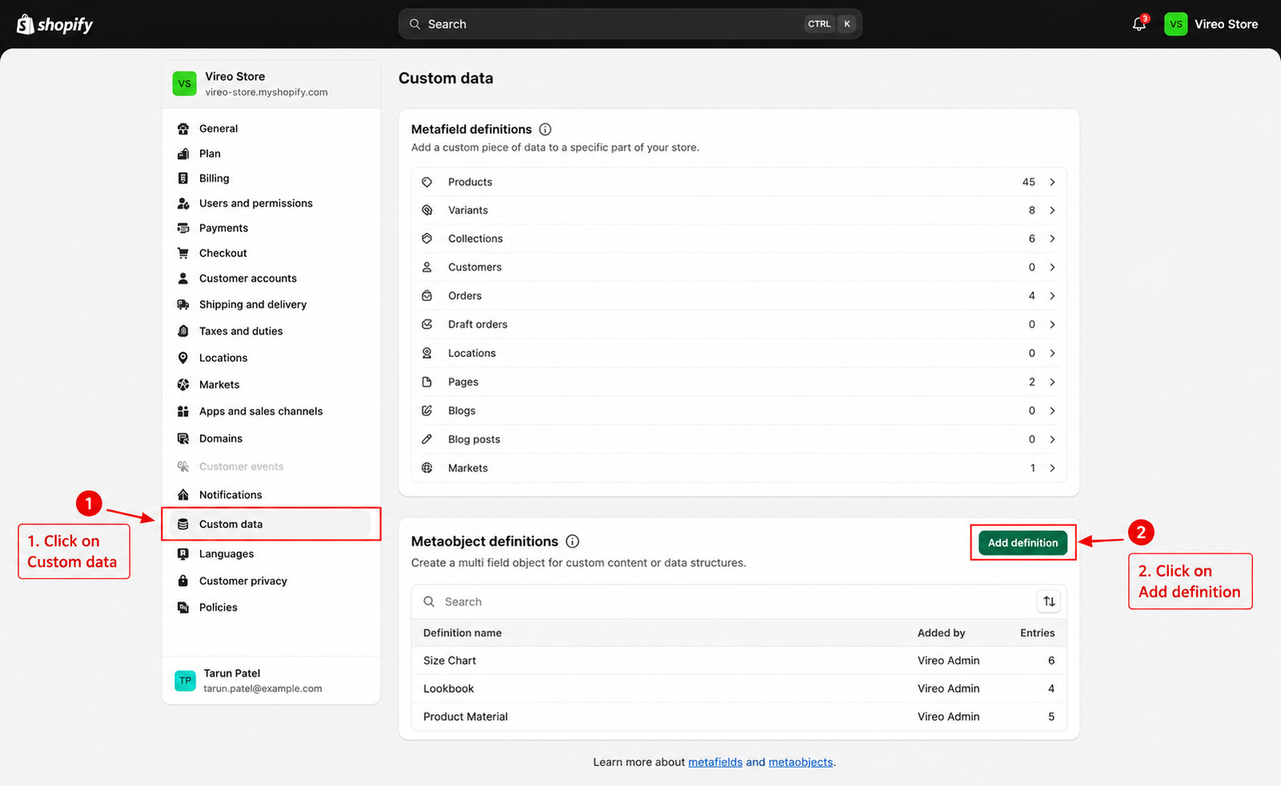Open the metaobjects help link
Image resolution: width=1281 pixels, height=786 pixels.
801,762
